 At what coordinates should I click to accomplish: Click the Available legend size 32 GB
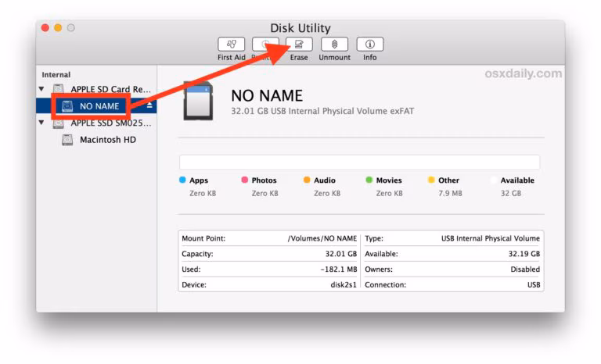point(510,193)
